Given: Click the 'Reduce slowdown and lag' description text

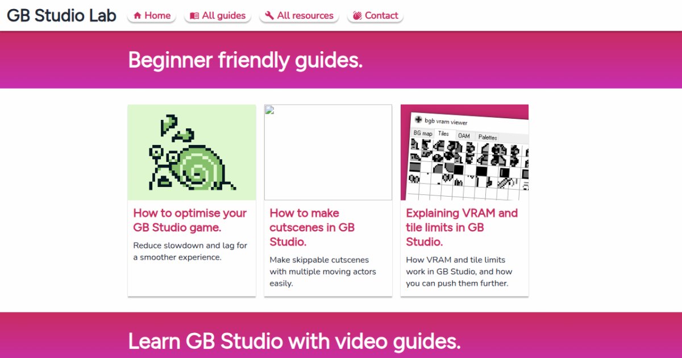Looking at the screenshot, I should (190, 251).
